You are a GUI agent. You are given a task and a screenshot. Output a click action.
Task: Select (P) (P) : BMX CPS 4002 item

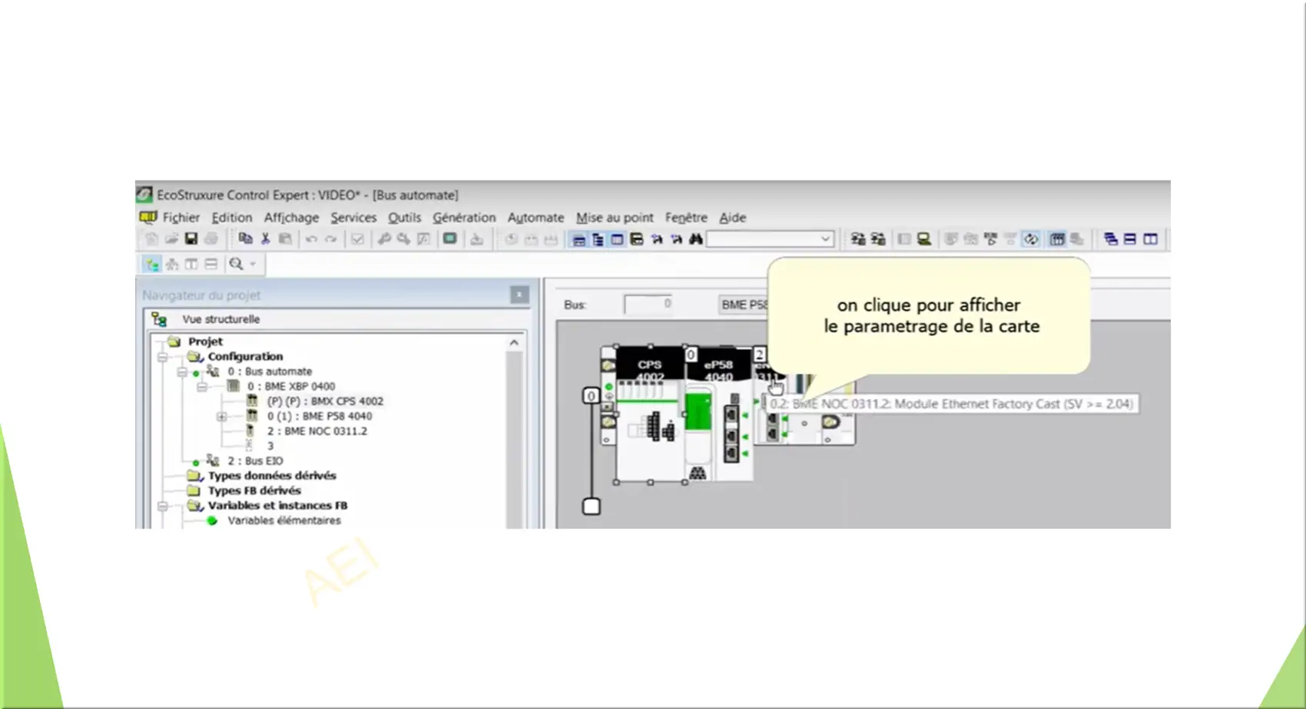[x=325, y=401]
